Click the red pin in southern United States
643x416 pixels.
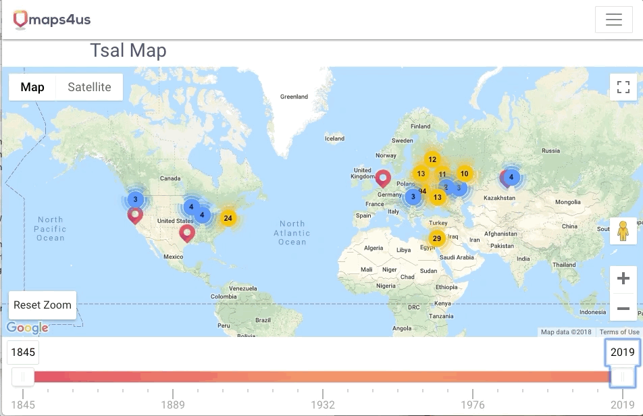coord(187,234)
